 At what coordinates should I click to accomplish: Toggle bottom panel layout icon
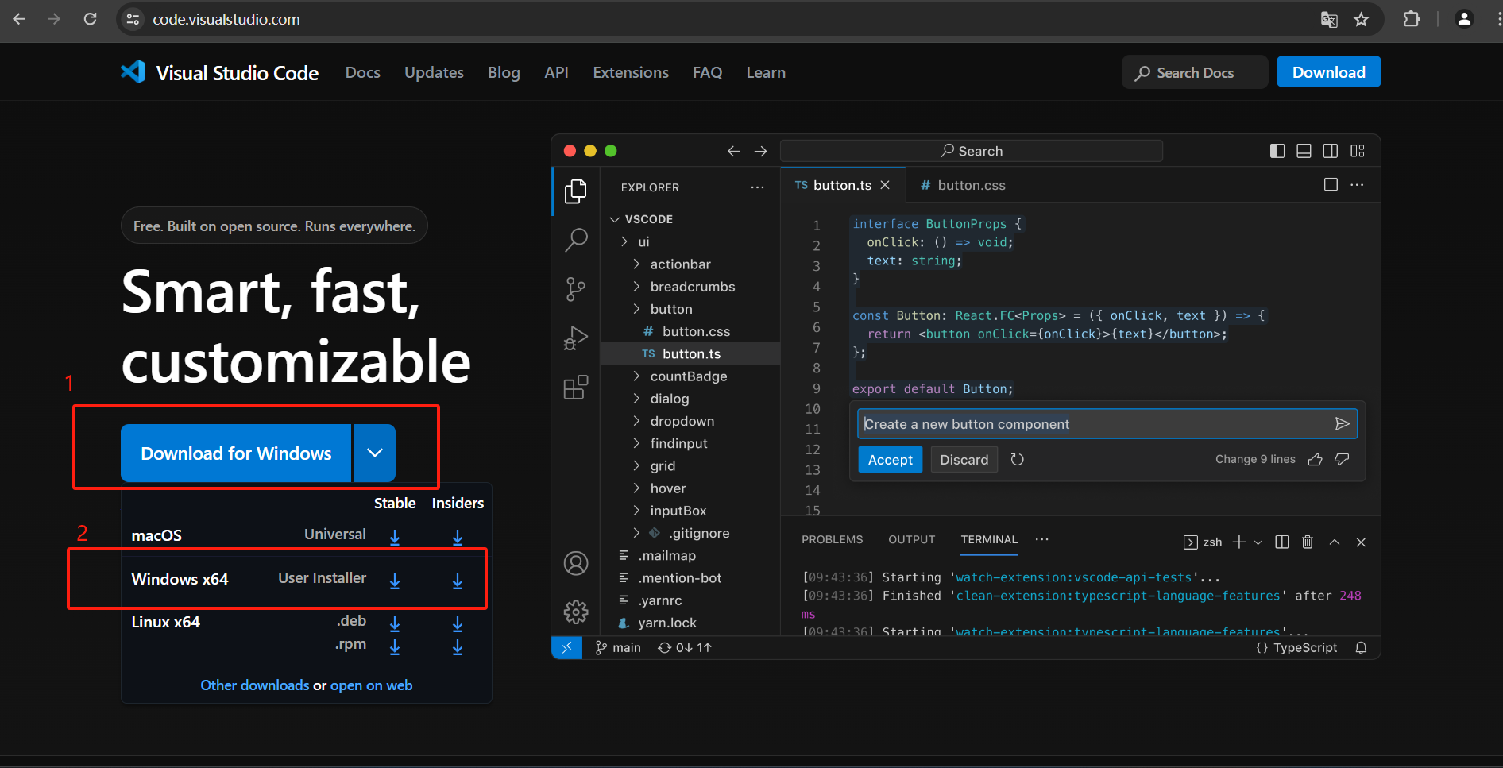1304,151
